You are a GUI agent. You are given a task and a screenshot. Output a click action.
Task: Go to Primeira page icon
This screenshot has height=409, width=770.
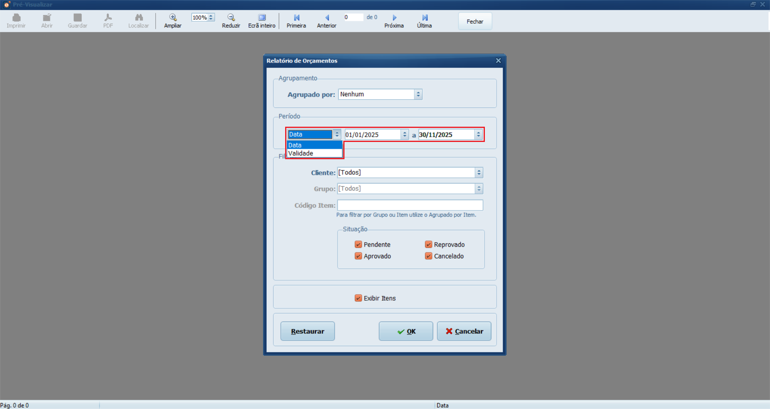pyautogui.click(x=296, y=18)
